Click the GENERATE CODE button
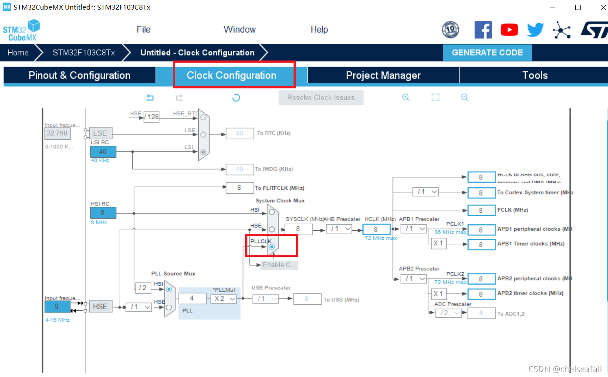The width and height of the screenshot is (608, 377). (x=487, y=52)
